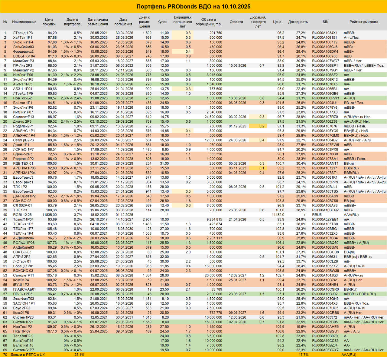The height and width of the screenshot is (357, 387).
Task: Click the 'ИнтЛиз1Р06' name cell
Action: pyautogui.click(x=23, y=75)
